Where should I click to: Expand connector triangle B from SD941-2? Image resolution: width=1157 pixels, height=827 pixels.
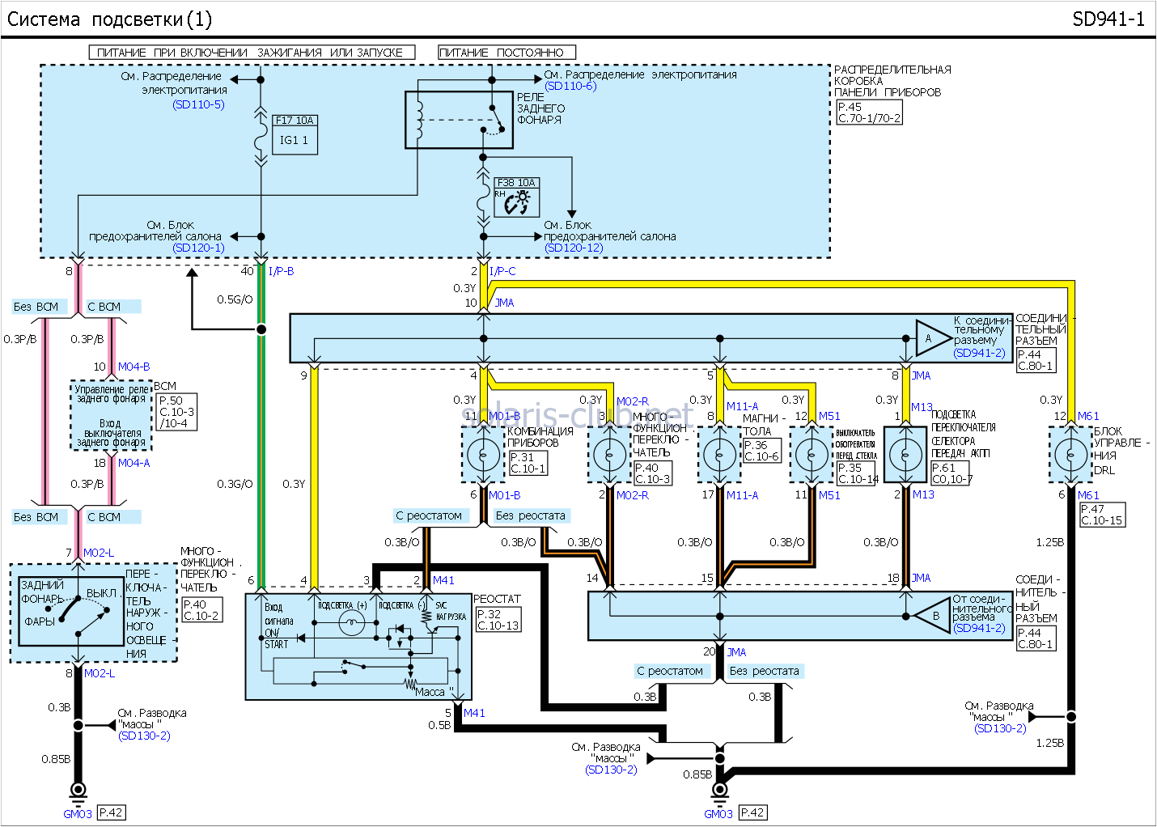932,615
